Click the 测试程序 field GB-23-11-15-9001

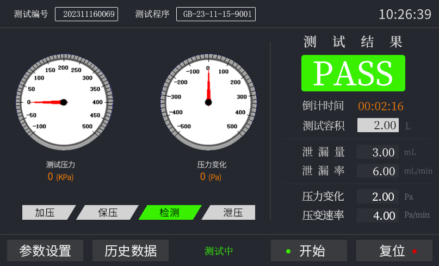pyautogui.click(x=216, y=14)
